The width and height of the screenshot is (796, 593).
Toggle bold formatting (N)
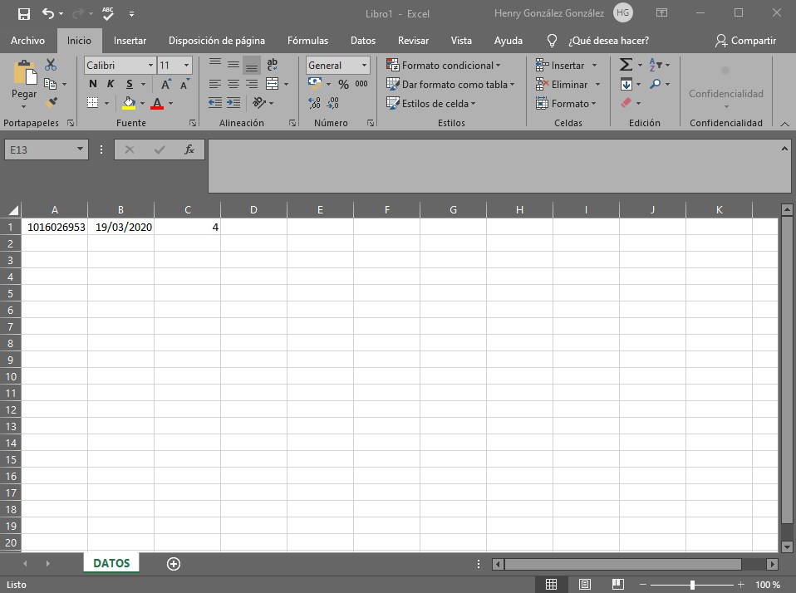tap(93, 85)
